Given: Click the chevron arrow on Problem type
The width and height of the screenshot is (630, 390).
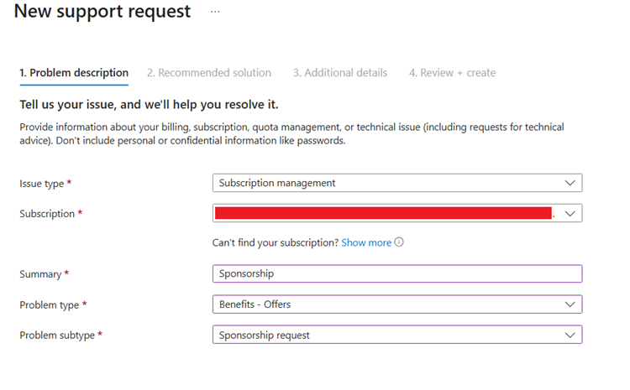Looking at the screenshot, I should pyautogui.click(x=570, y=304).
